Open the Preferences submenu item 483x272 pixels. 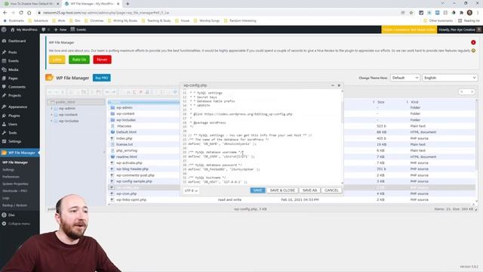[x=11, y=177]
